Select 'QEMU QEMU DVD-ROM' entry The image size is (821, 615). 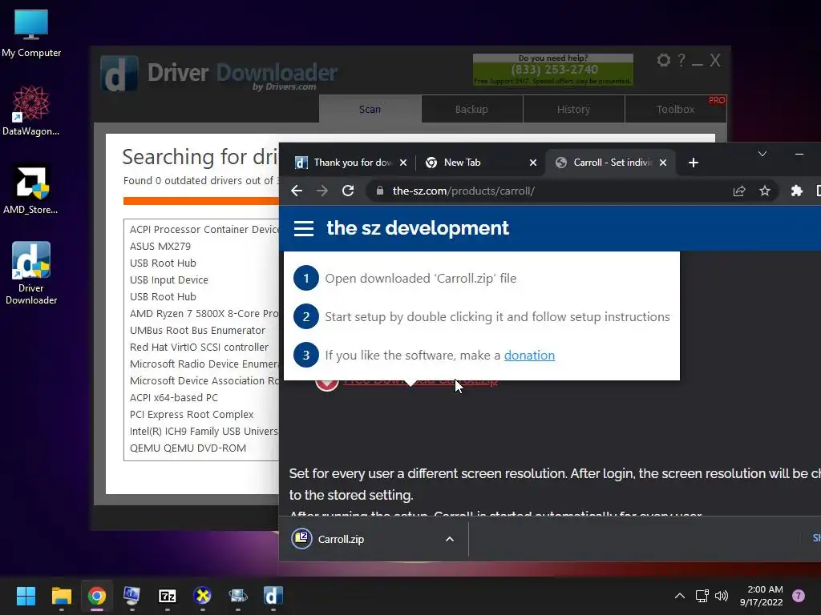click(188, 448)
